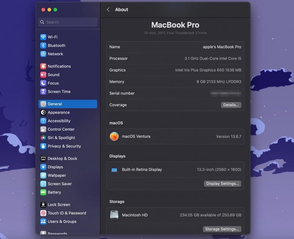294x239 pixels.
Task: Open Screen Saver icon
Action: [43, 184]
